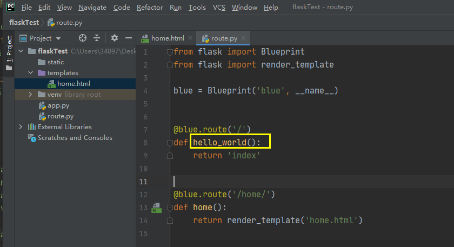Click the Scratches and Consoles icon

[x=32, y=138]
